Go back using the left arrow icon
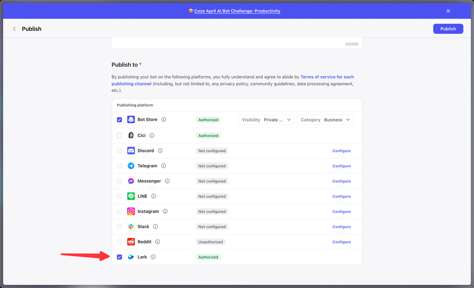 point(14,29)
